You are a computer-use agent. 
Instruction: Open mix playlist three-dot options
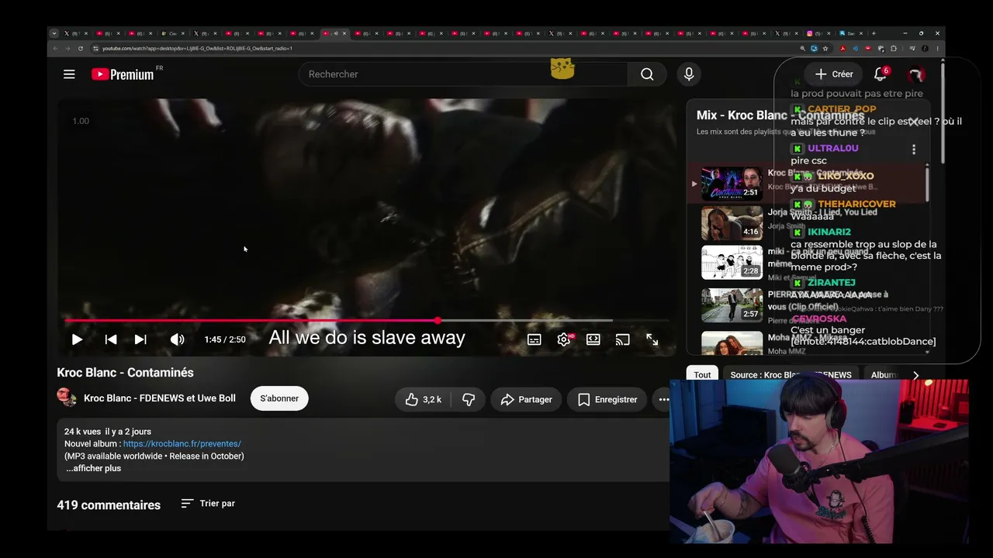click(x=914, y=150)
